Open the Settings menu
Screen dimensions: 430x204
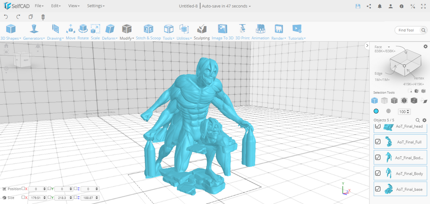pos(96,6)
